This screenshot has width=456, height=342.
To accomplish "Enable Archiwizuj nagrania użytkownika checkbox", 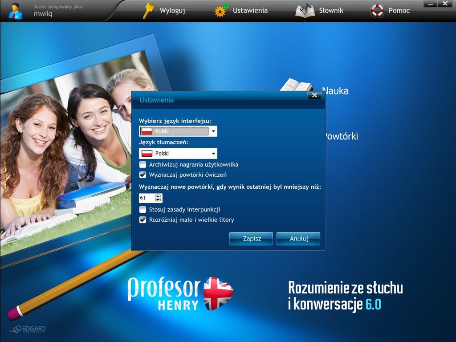I will click(x=142, y=165).
